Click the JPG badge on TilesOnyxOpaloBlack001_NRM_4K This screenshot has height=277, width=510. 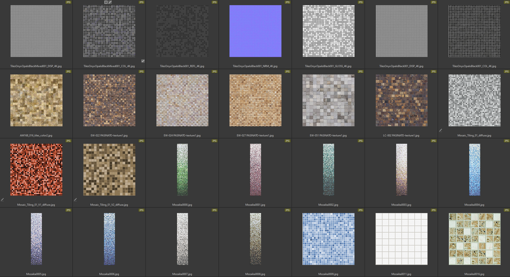pyautogui.click(x=287, y=2)
